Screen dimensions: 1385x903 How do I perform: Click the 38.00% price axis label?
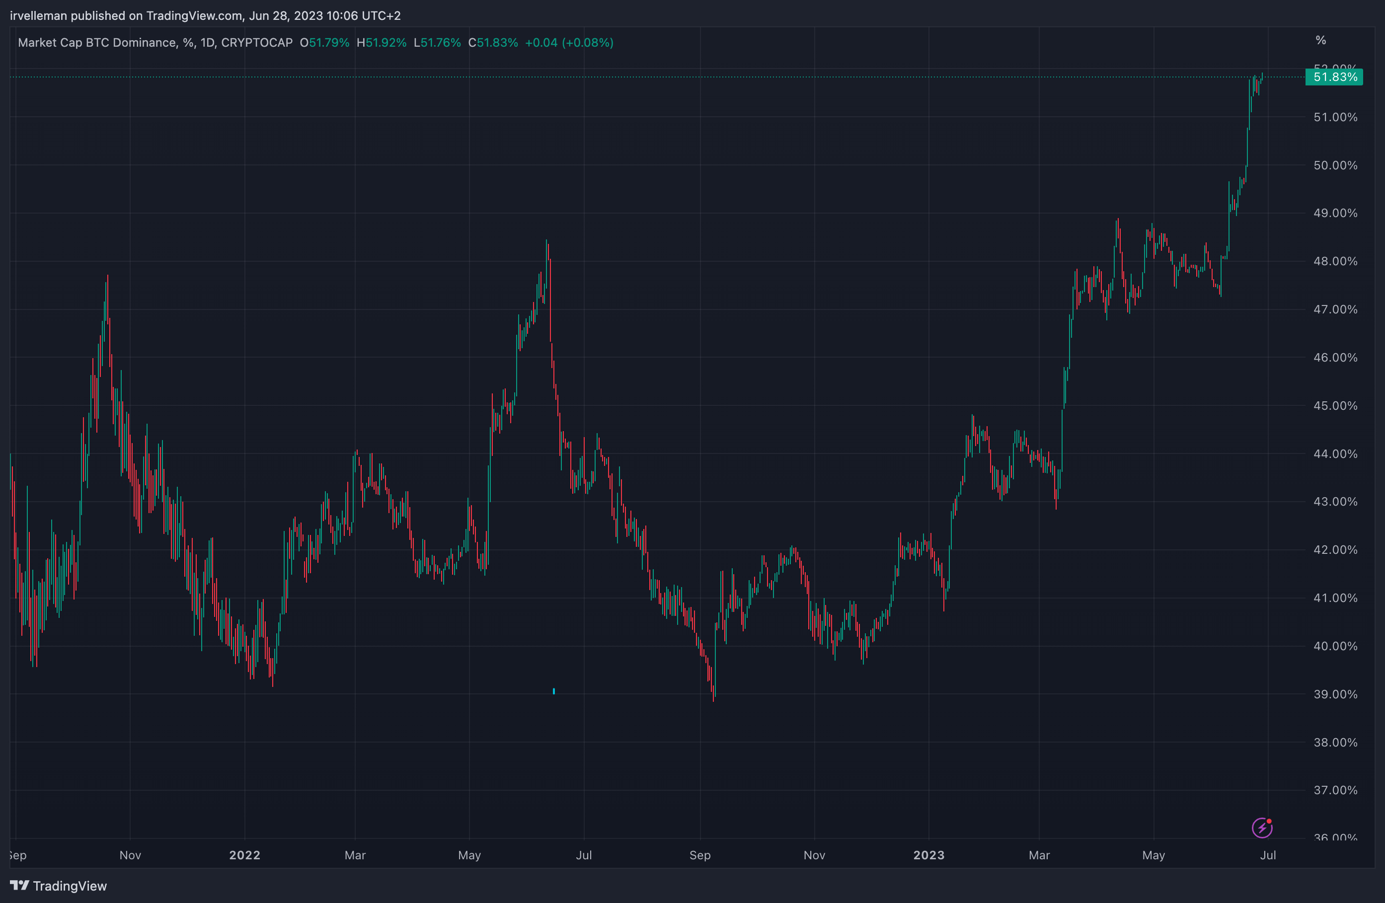pyautogui.click(x=1335, y=743)
